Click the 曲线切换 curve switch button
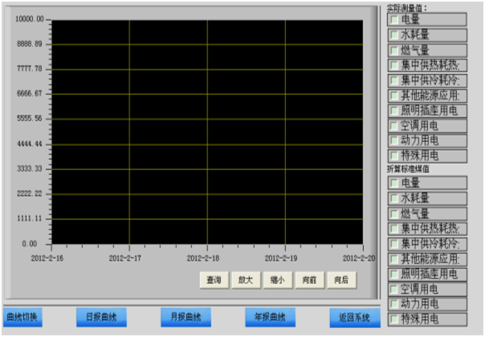485x337 pixels. pos(22,316)
